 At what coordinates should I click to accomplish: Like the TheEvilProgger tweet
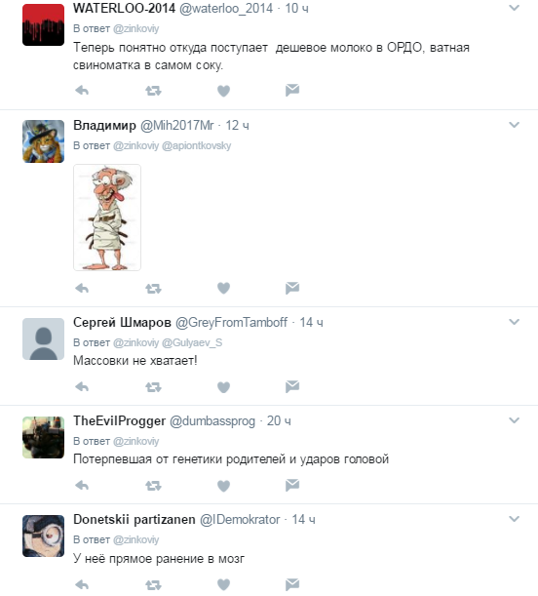(x=223, y=486)
